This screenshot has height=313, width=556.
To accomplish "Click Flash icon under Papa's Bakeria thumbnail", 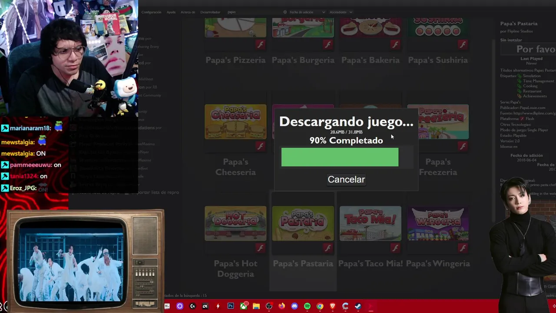I will 395,44.
